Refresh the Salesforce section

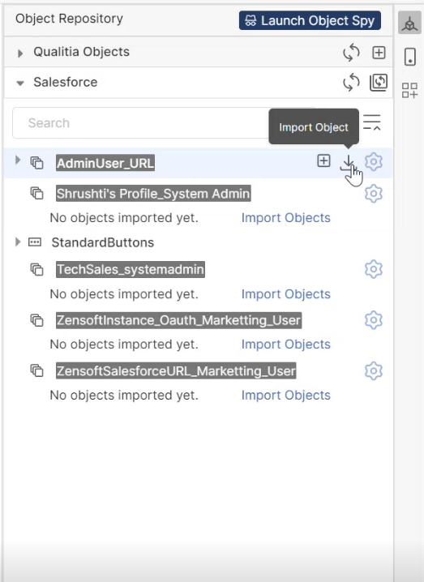351,82
